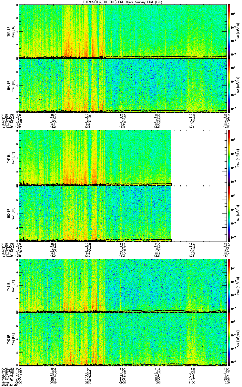Click the X_RE_GSE row label under THA panels
Image resolution: width=242 pixels, height=387 pixels.
(6, 115)
